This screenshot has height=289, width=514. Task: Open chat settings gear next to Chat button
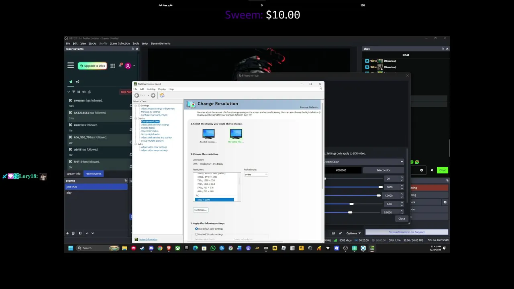(432, 170)
